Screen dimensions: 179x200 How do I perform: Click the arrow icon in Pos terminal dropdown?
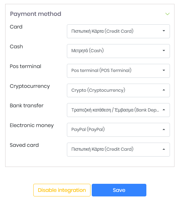(164, 70)
